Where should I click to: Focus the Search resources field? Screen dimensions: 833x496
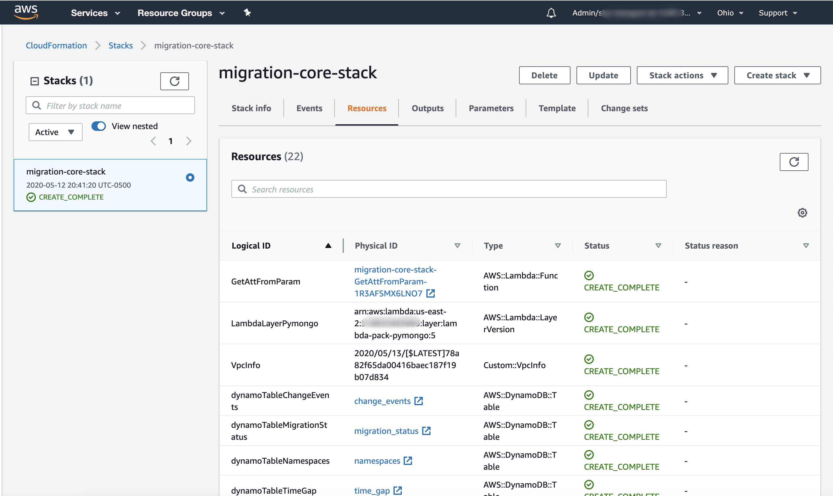(x=449, y=189)
